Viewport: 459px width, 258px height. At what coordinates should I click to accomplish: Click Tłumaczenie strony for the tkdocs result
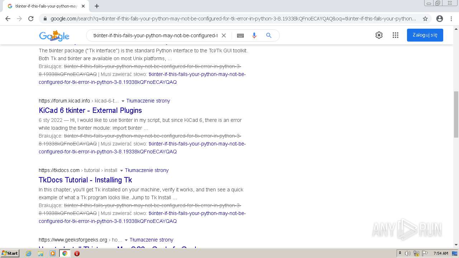click(147, 170)
